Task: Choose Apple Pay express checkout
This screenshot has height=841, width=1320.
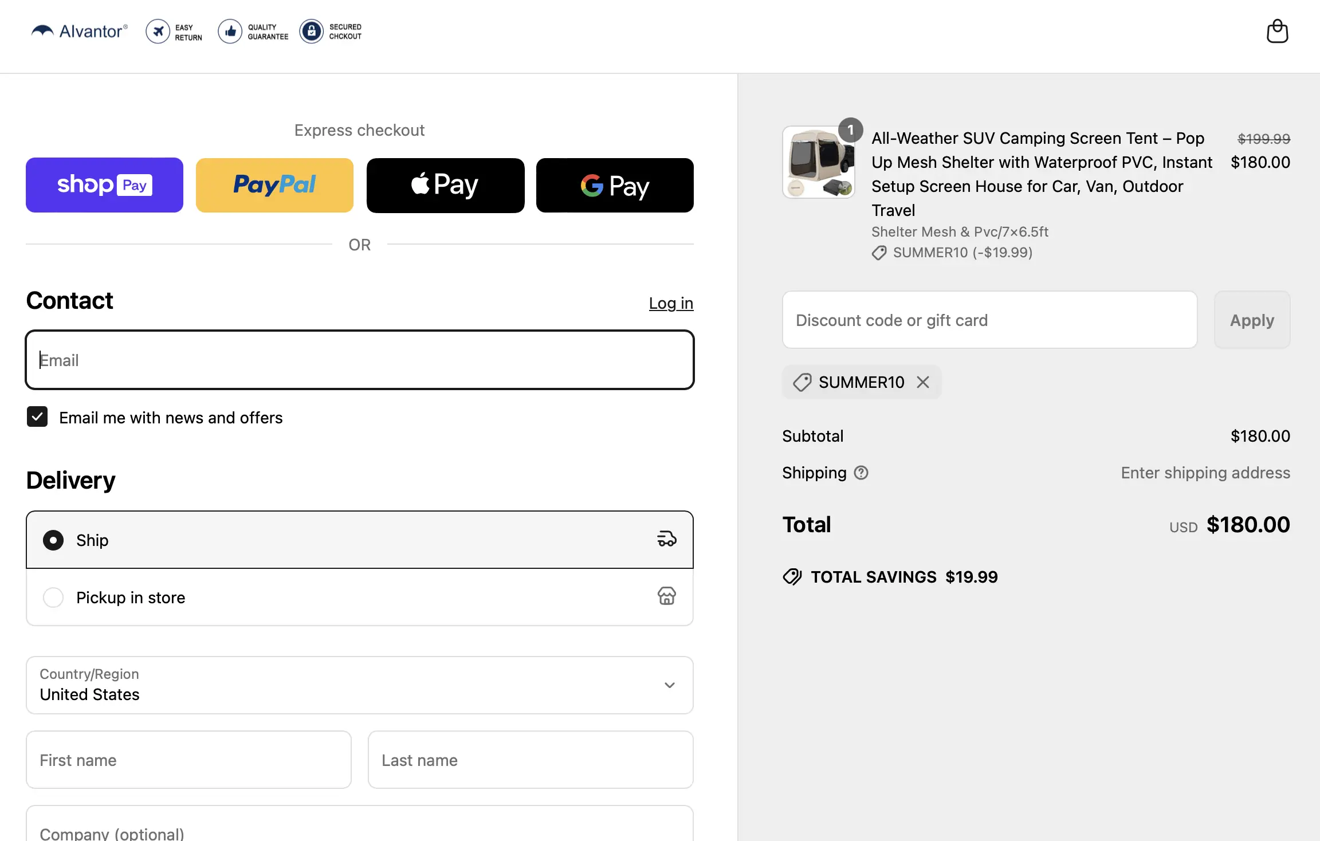Action: click(x=445, y=185)
